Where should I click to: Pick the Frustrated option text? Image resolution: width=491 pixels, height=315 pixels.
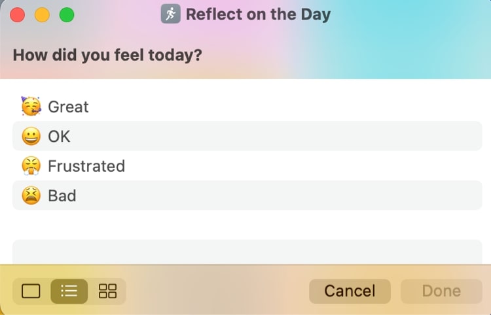point(86,166)
